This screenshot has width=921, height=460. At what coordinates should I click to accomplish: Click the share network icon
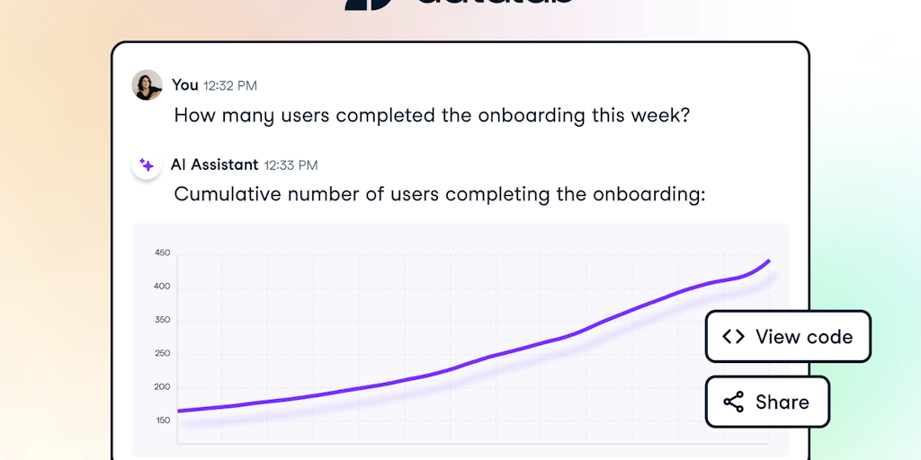(x=733, y=402)
